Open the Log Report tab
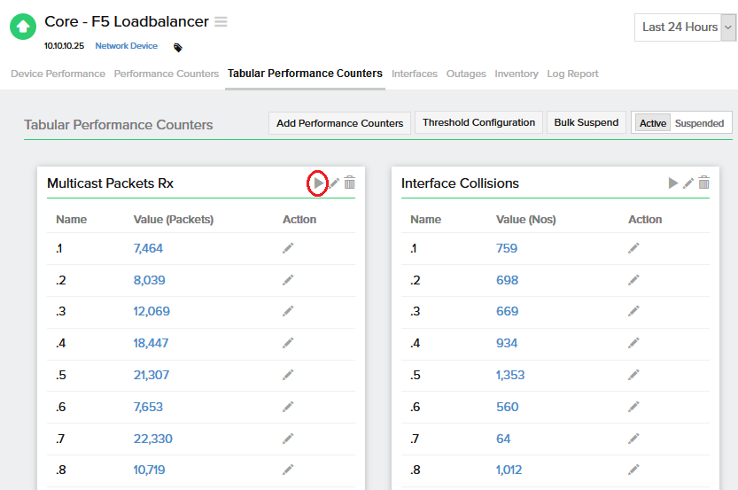Image resolution: width=738 pixels, height=490 pixels. pyautogui.click(x=572, y=74)
